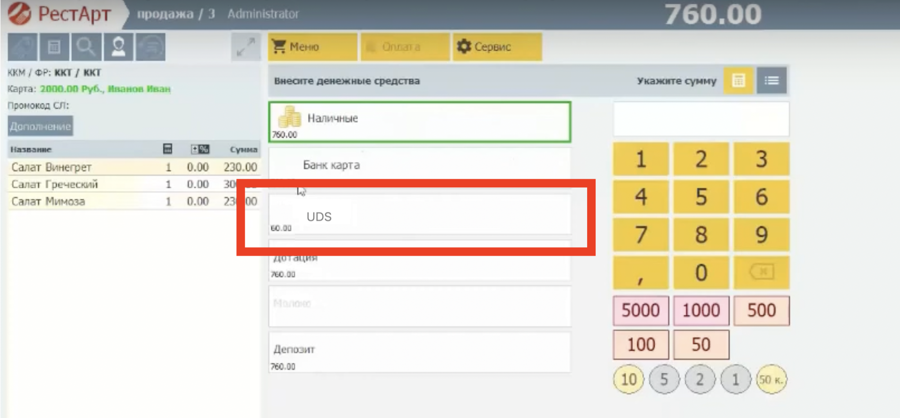Tap keypad digit 7

[641, 234]
